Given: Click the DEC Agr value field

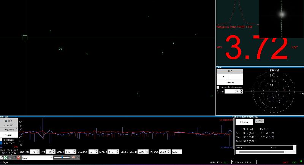Looking at the screenshot, I should (91, 152).
